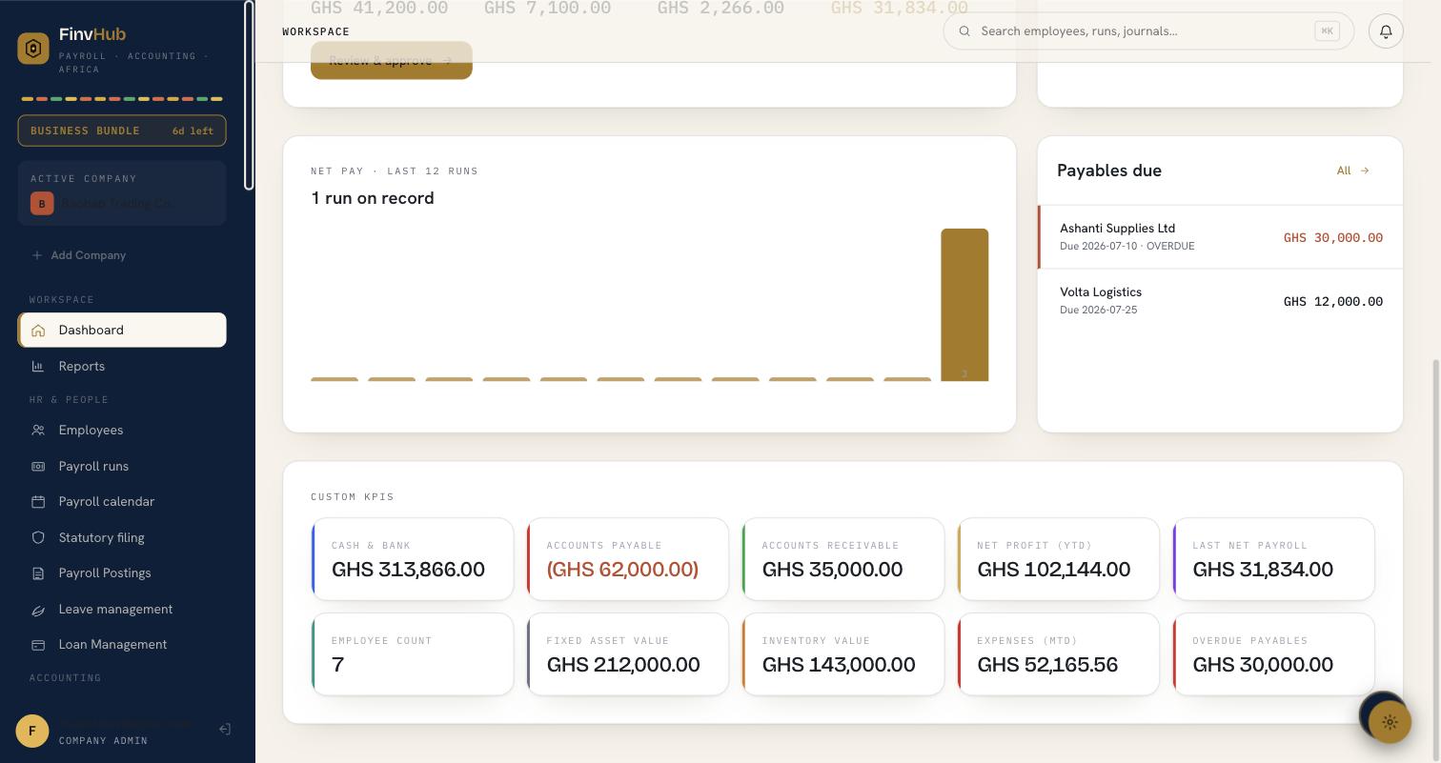Click the user avatar F

click(x=32, y=731)
